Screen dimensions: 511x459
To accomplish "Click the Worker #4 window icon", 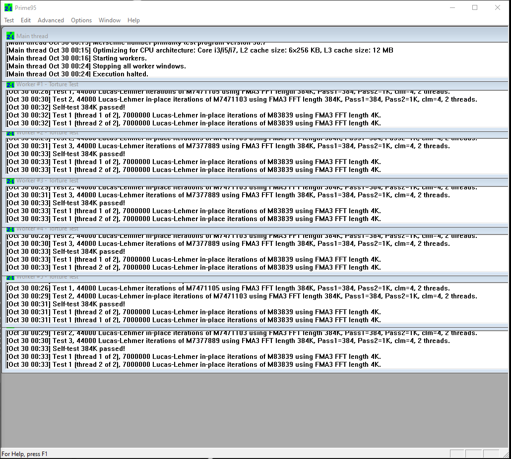I will (10, 229).
